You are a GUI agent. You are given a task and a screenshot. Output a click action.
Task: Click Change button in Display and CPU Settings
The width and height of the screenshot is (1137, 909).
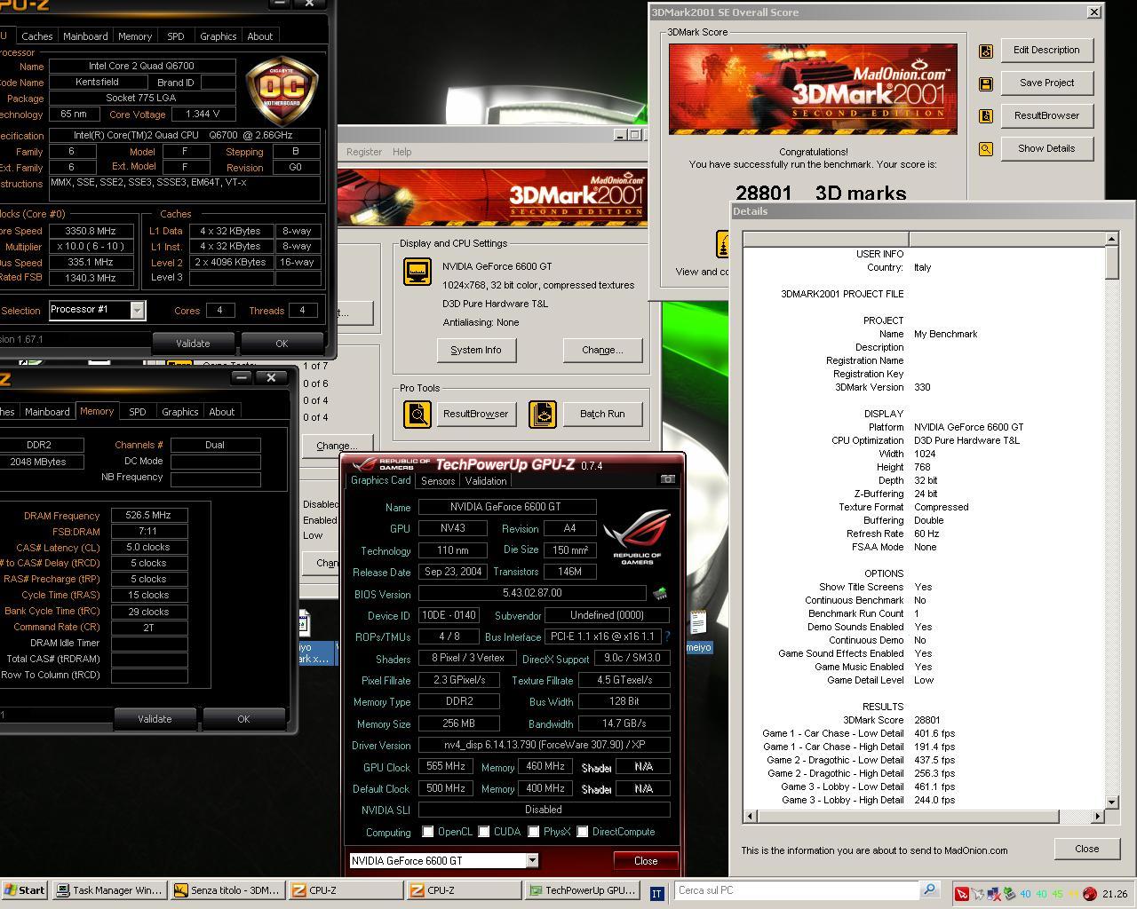602,350
